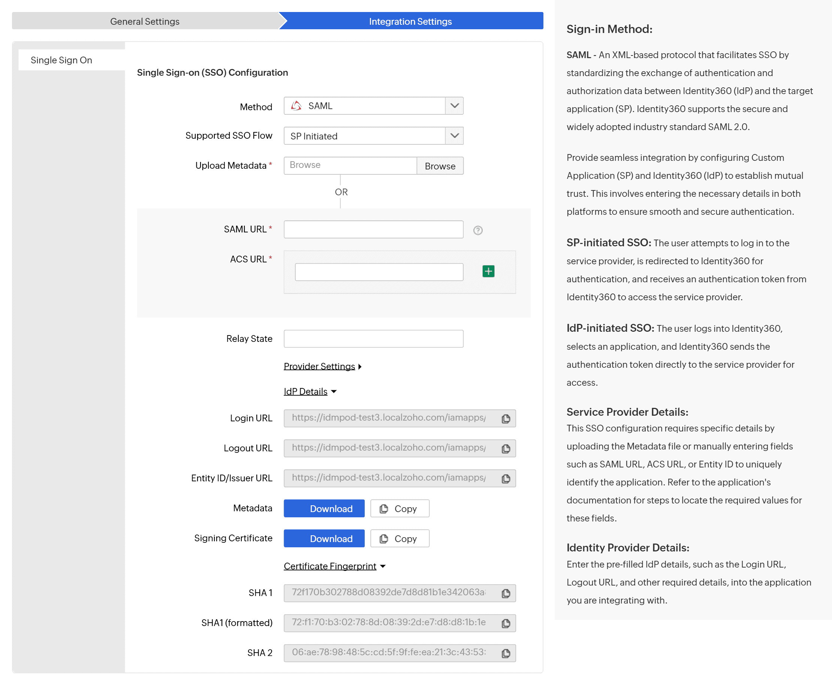This screenshot has width=832, height=674.
Task: Download the Metadata file
Action: tap(324, 508)
